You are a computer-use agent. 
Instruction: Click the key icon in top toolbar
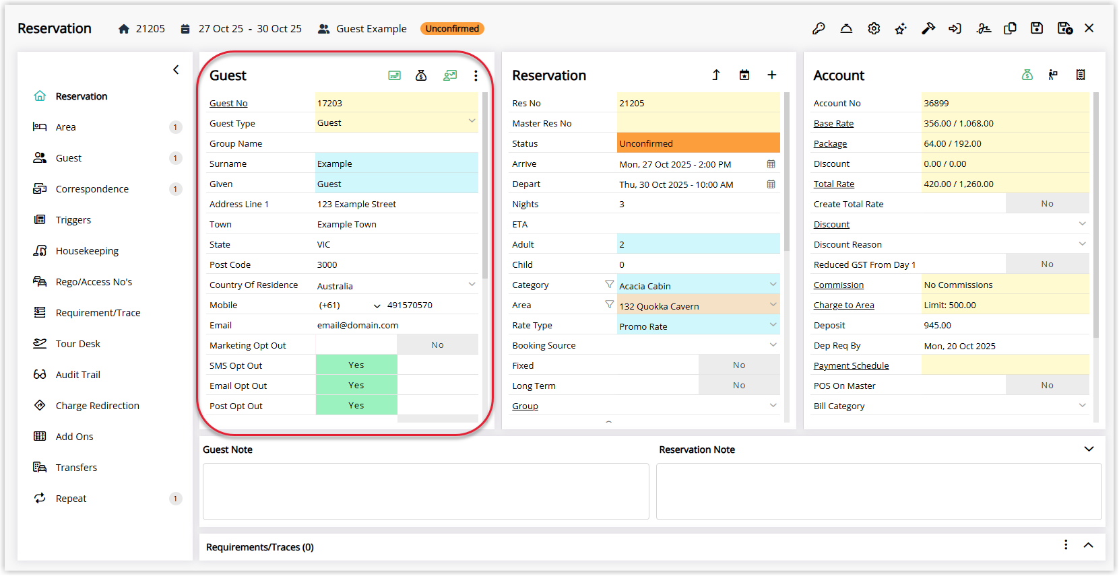click(x=819, y=28)
